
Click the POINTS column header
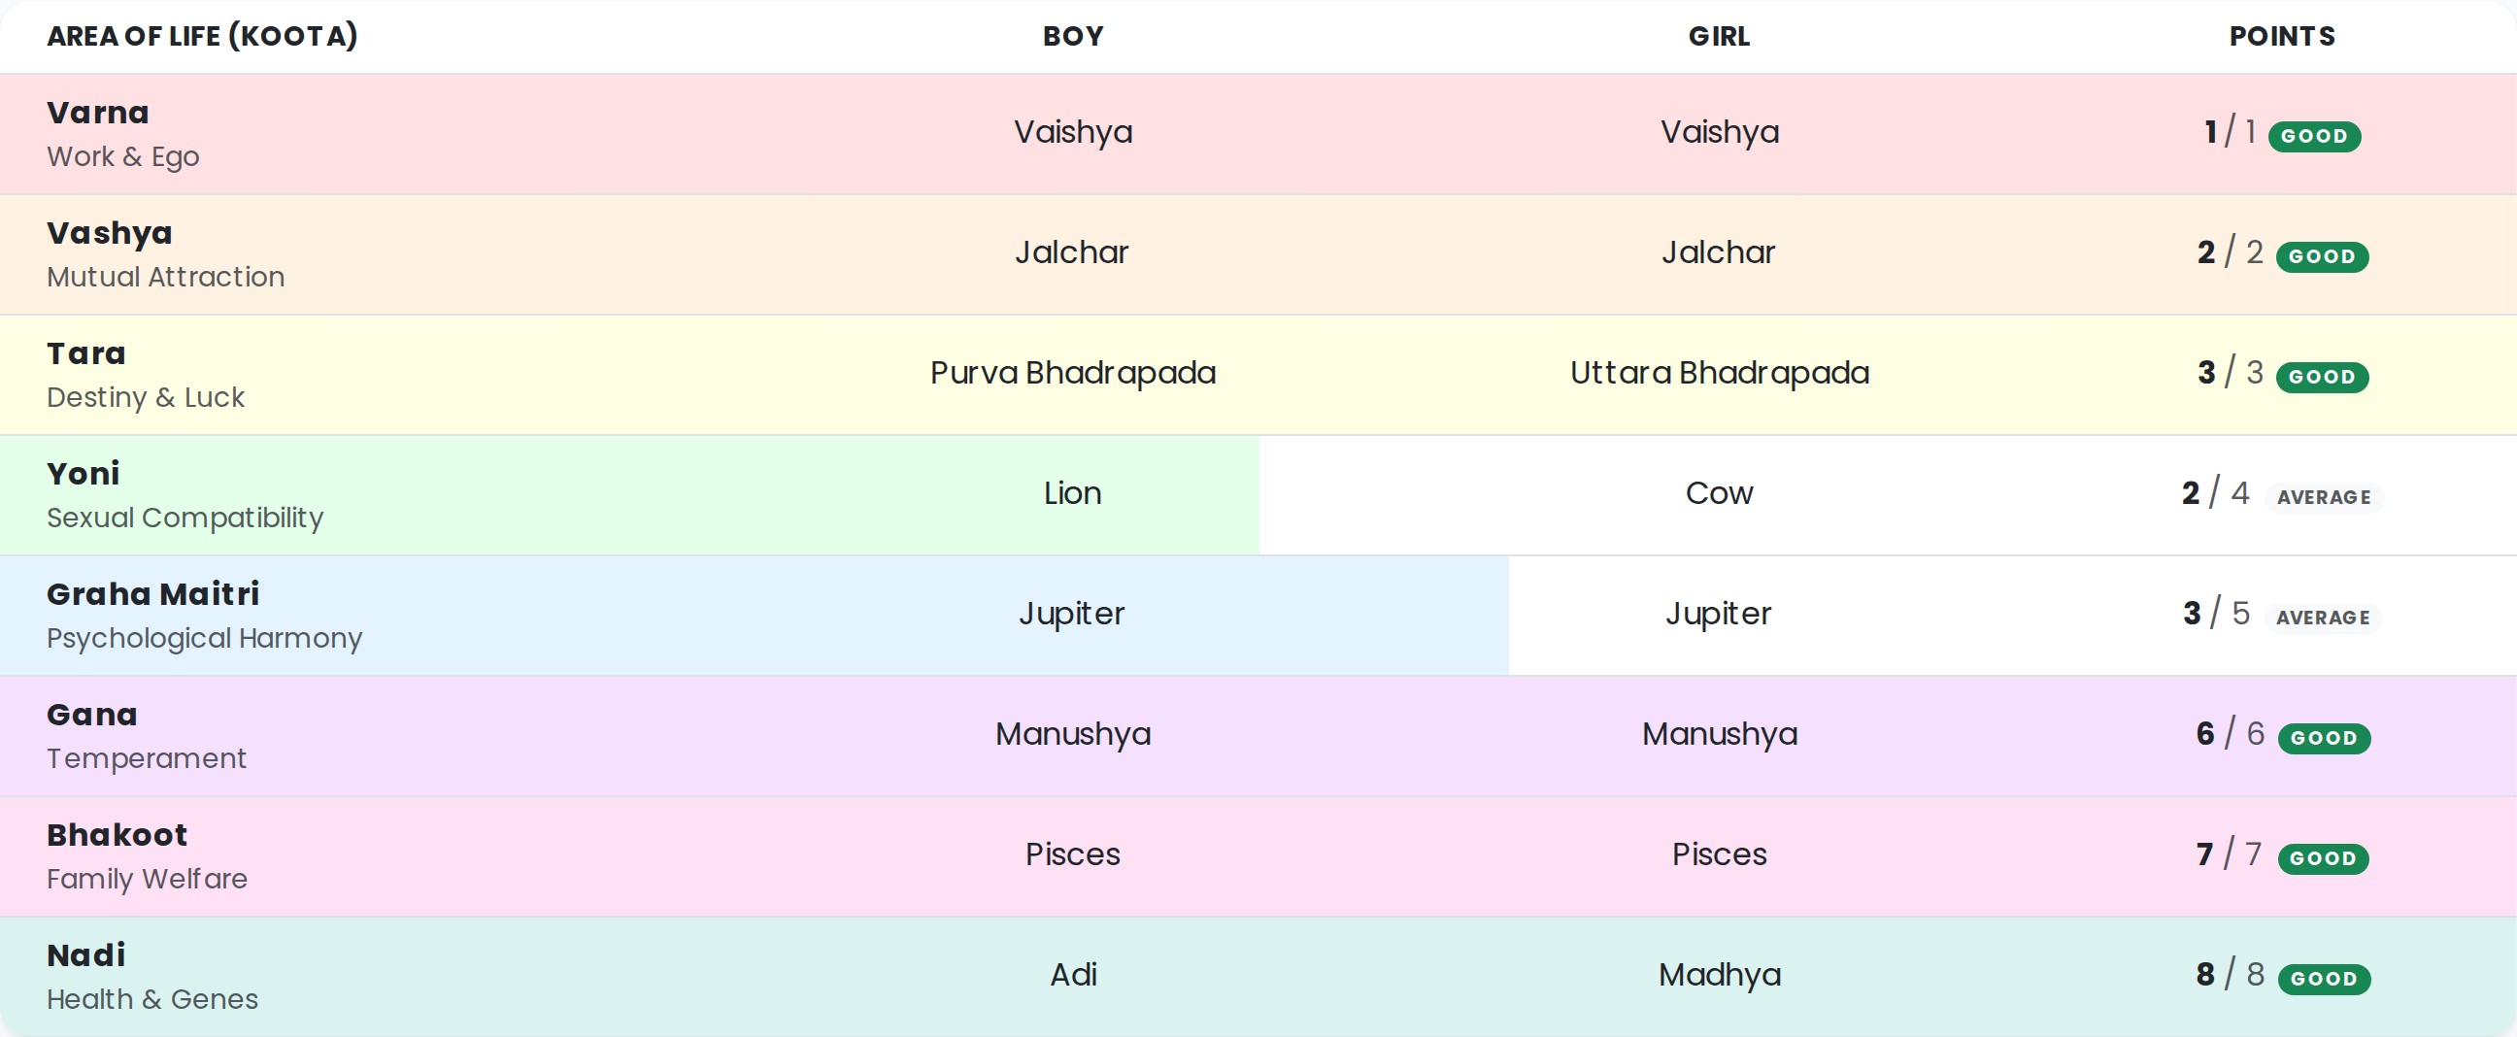point(2282,36)
